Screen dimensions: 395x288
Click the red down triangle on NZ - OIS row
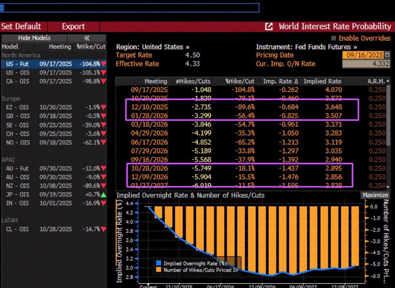pos(103,186)
